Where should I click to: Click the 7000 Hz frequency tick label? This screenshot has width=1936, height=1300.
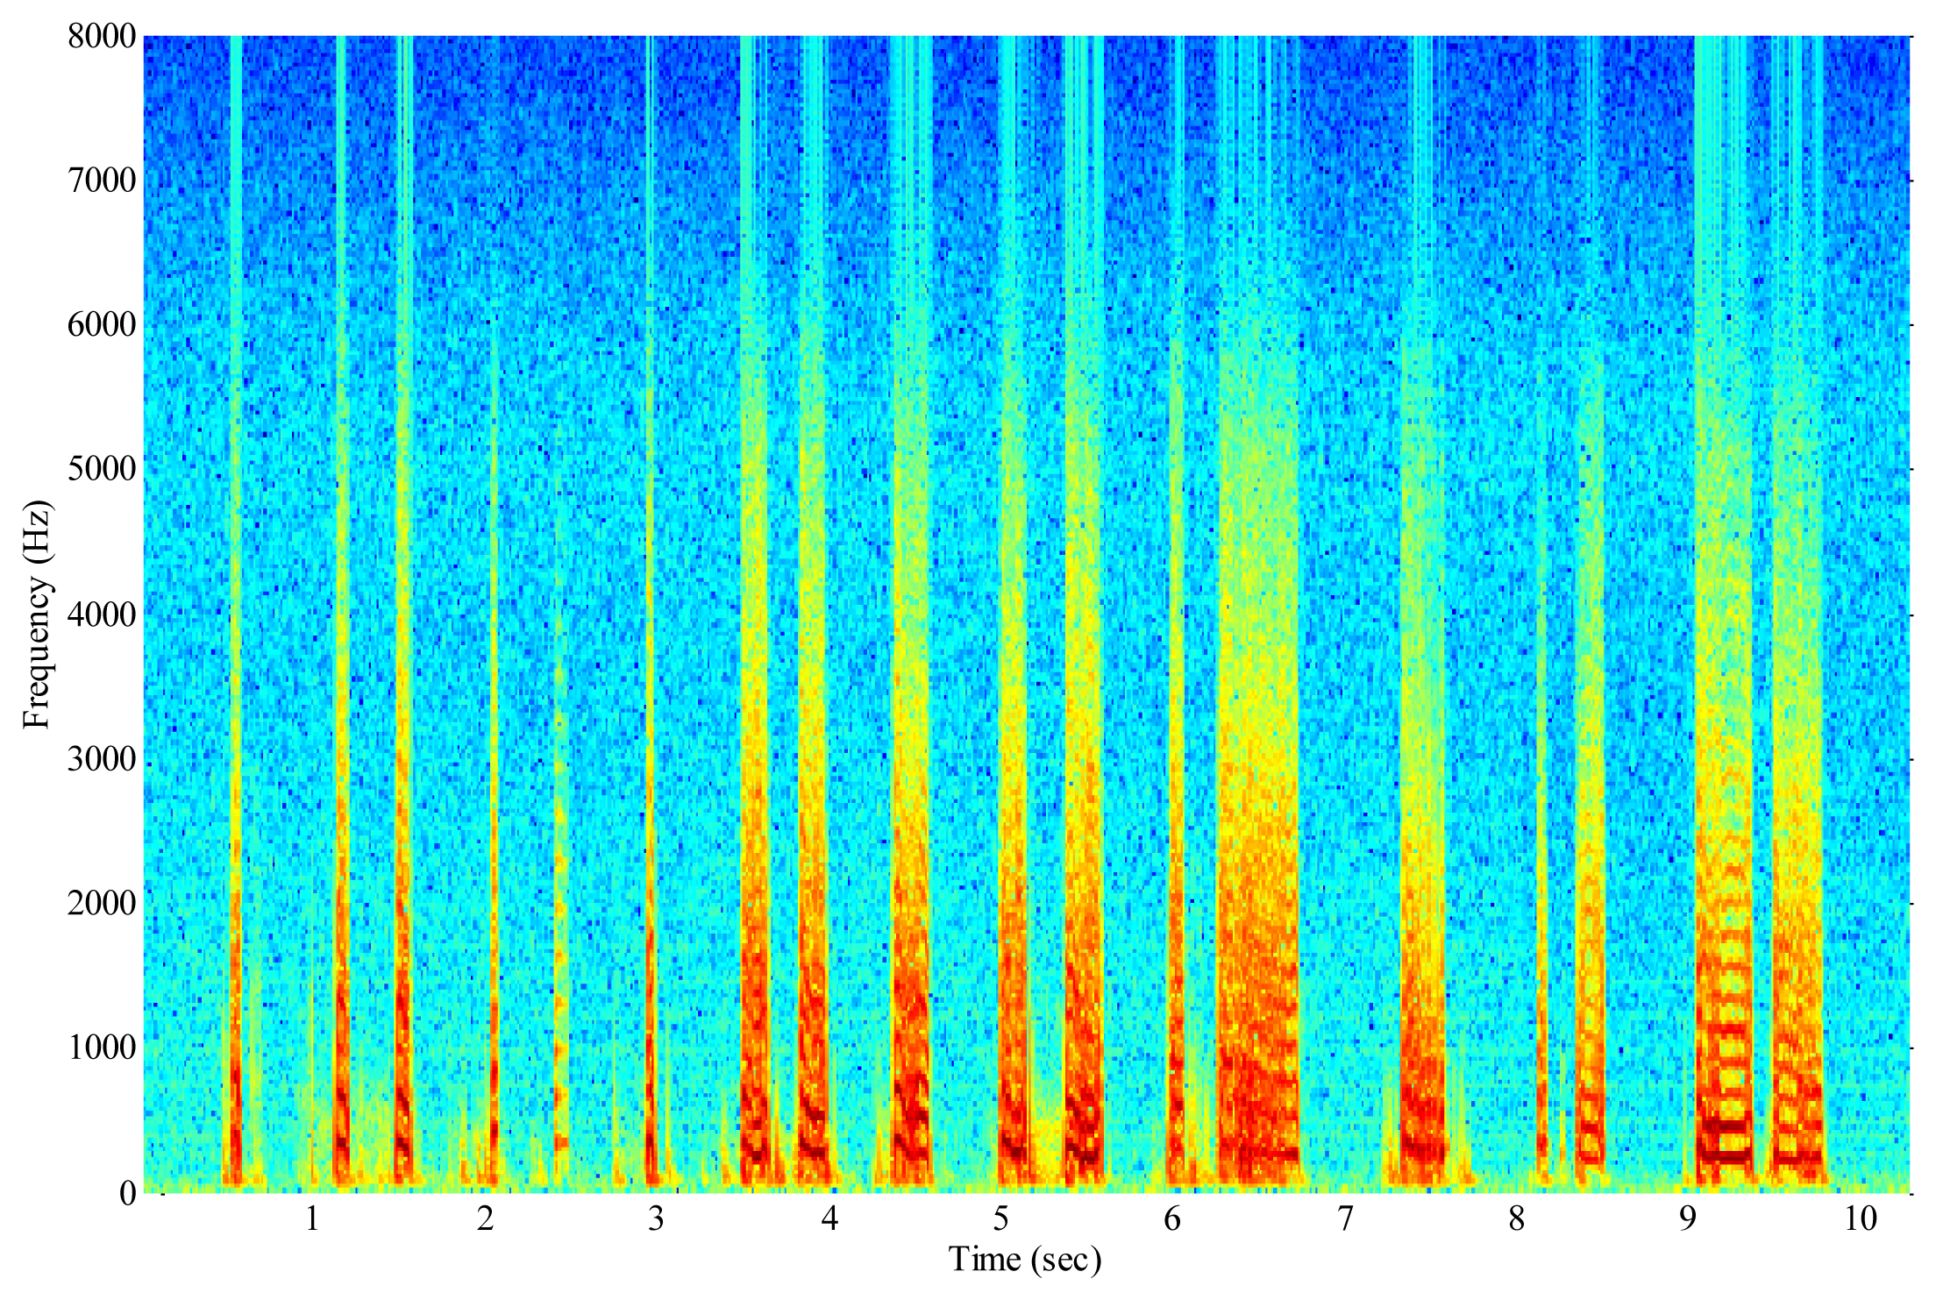pyautogui.click(x=102, y=181)
